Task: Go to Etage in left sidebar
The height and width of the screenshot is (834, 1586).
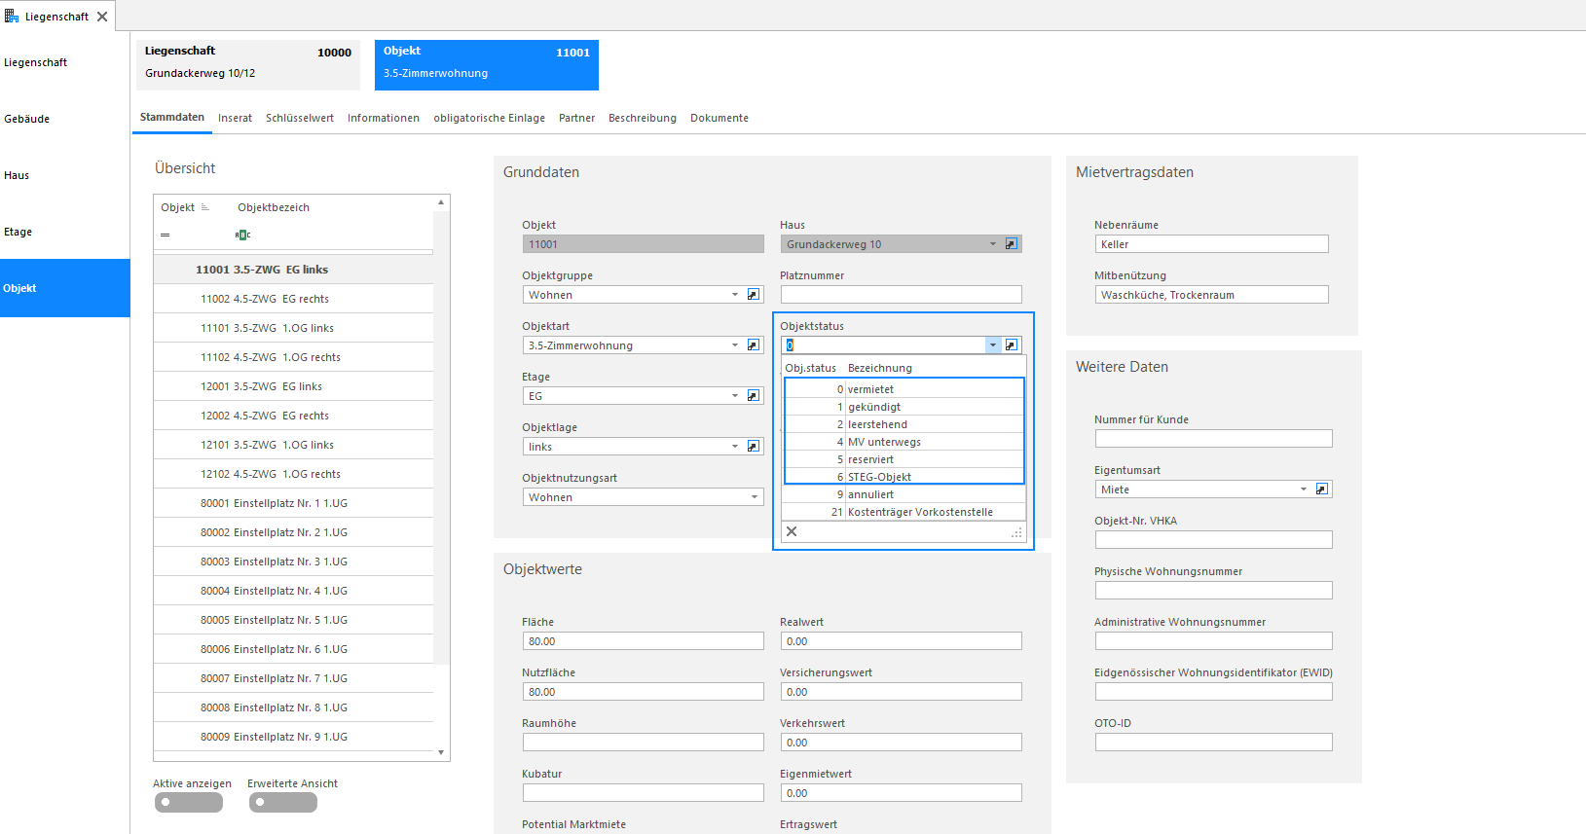Action: [x=64, y=232]
